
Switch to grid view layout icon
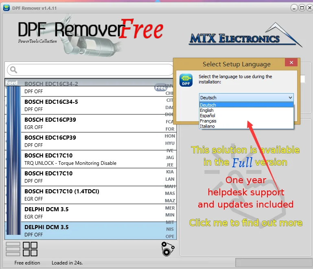point(30,249)
